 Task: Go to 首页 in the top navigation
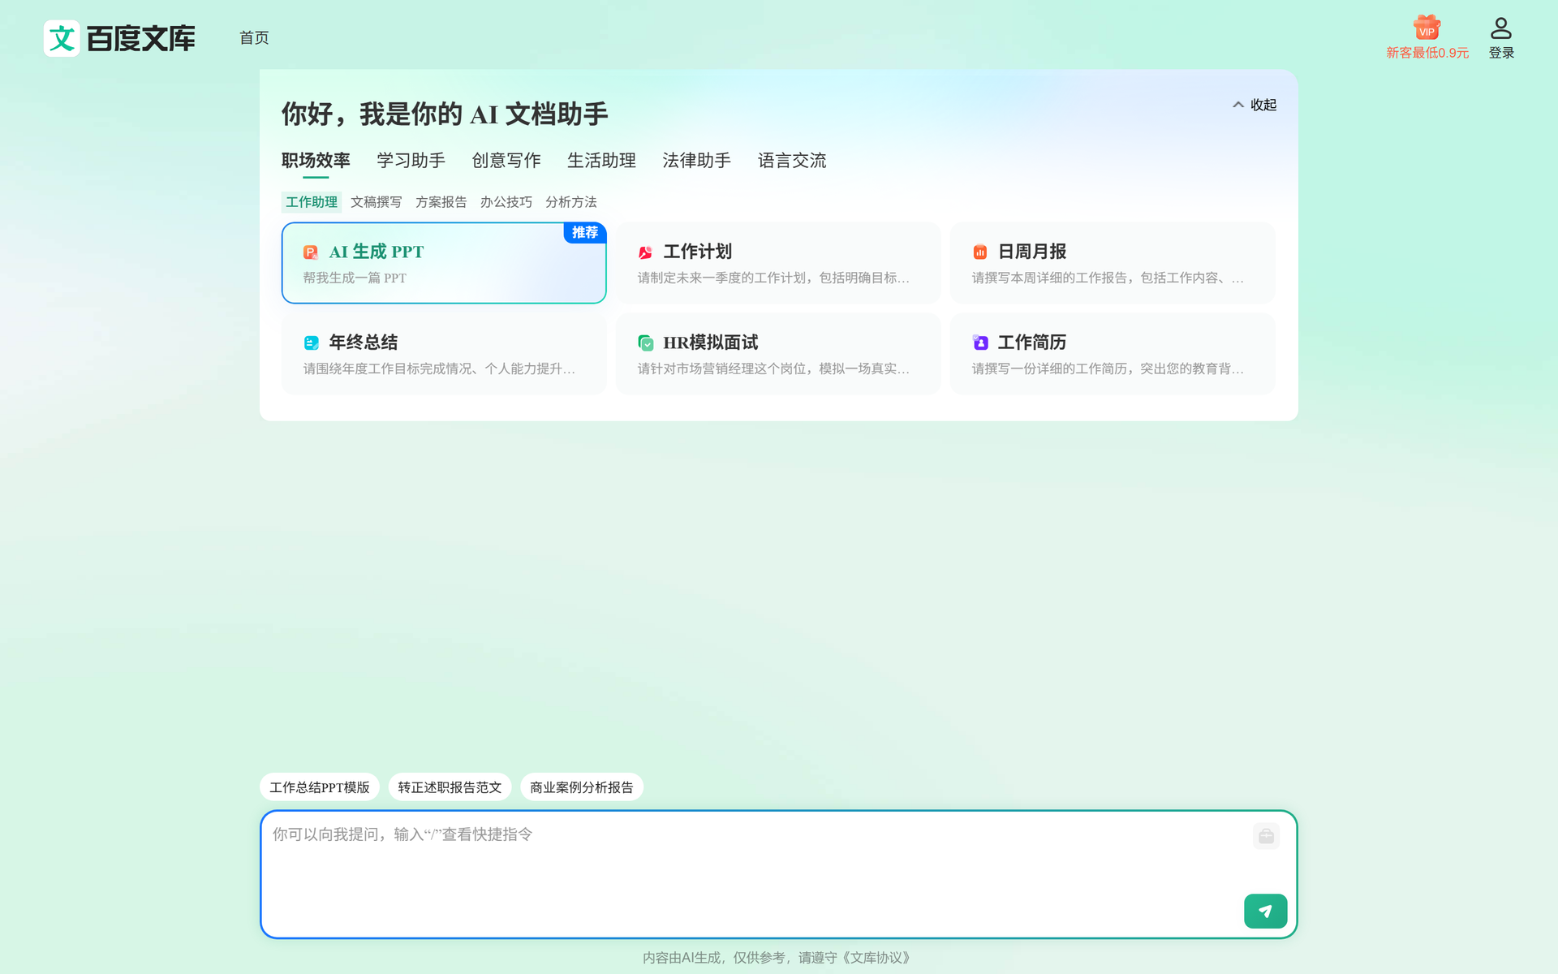point(254,37)
